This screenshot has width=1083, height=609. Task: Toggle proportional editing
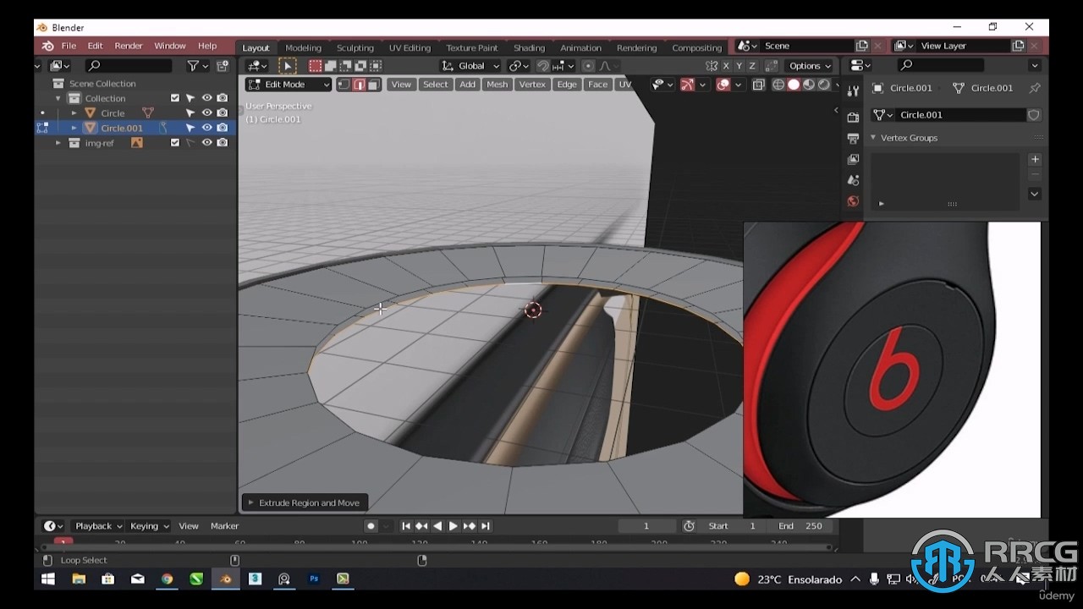(588, 66)
